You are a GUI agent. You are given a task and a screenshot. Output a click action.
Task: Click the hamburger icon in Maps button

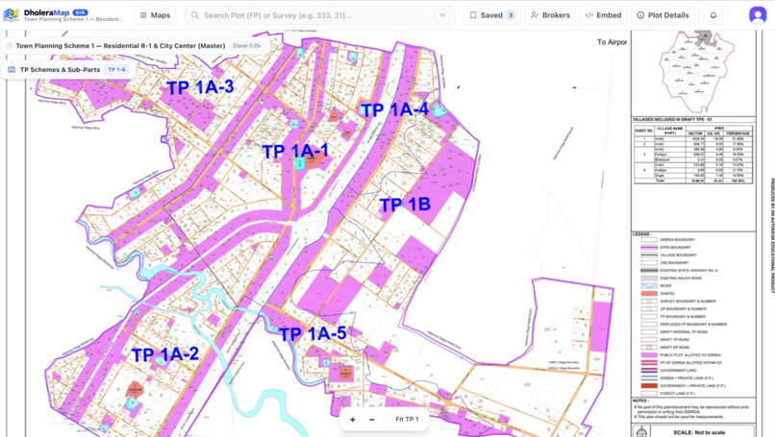click(x=143, y=15)
